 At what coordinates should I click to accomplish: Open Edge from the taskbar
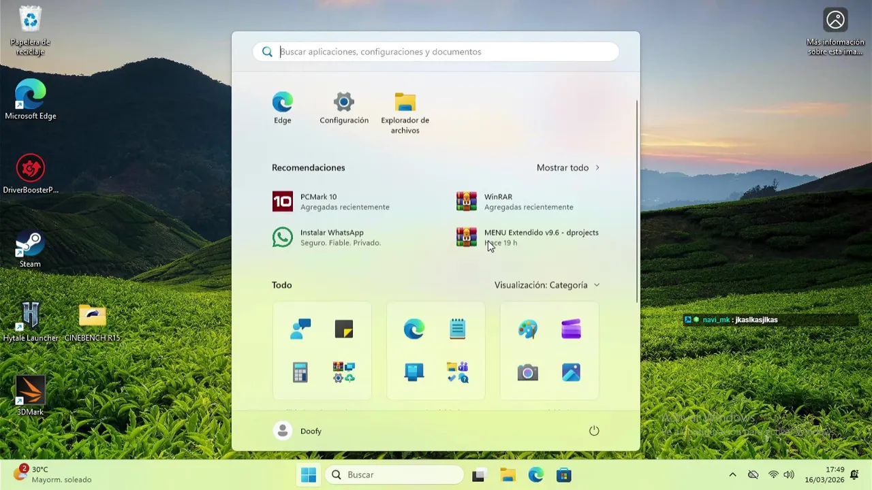(x=536, y=475)
